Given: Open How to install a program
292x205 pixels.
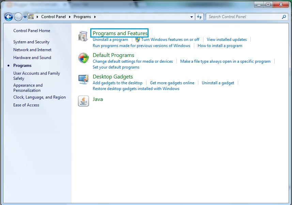Looking at the screenshot, I should 220,46.
